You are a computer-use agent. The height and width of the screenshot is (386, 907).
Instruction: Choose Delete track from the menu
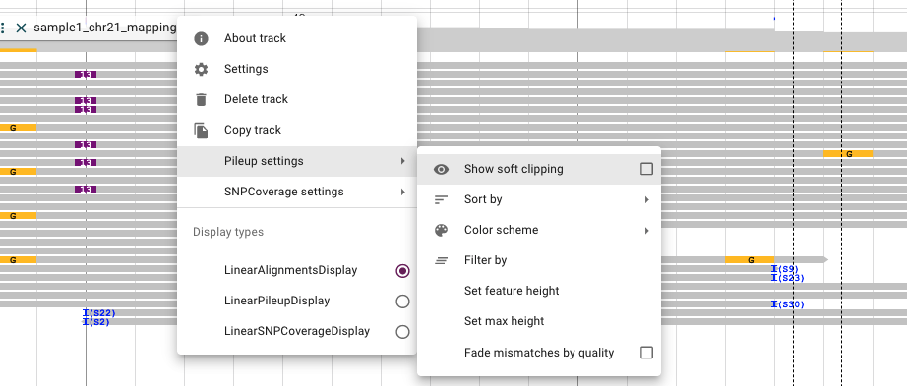297,99
